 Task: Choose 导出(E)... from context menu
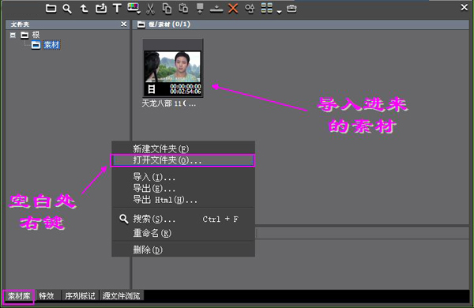[183, 189]
